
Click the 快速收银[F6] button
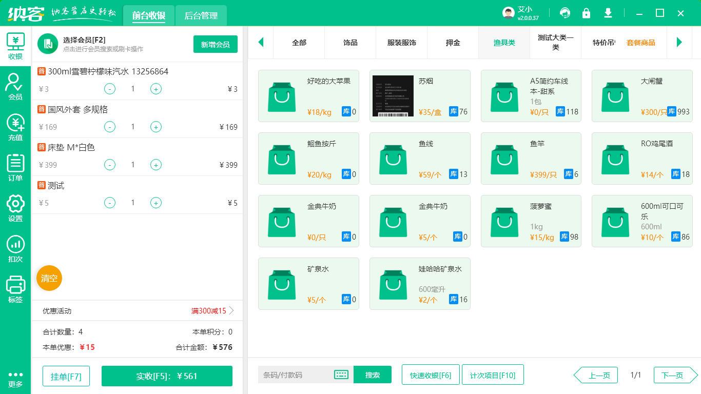point(431,375)
